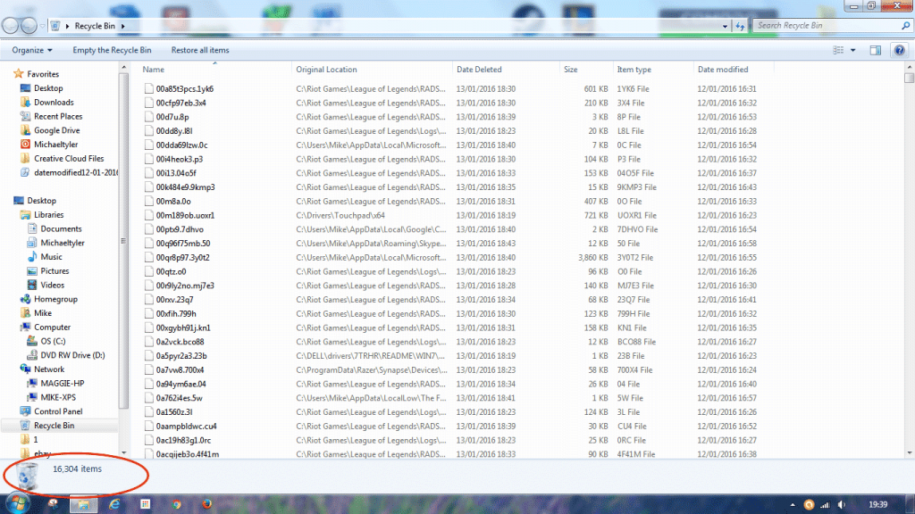Select the file 00a85t3pcs.1yk6
Viewport: 915px width, 514px height.
point(184,88)
